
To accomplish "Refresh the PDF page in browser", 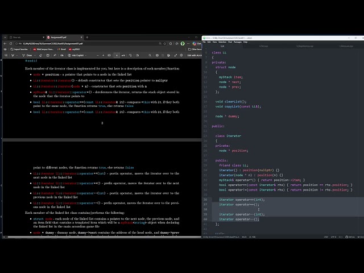I will pyautogui.click(x=11, y=43).
